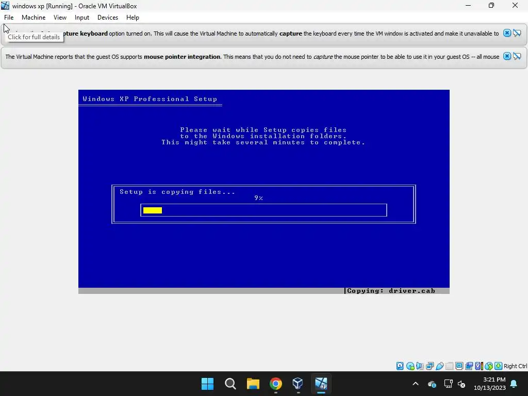Viewport: 528px width, 396px height.
Task: Click the Right Ctrl host key label
Action: click(515, 366)
